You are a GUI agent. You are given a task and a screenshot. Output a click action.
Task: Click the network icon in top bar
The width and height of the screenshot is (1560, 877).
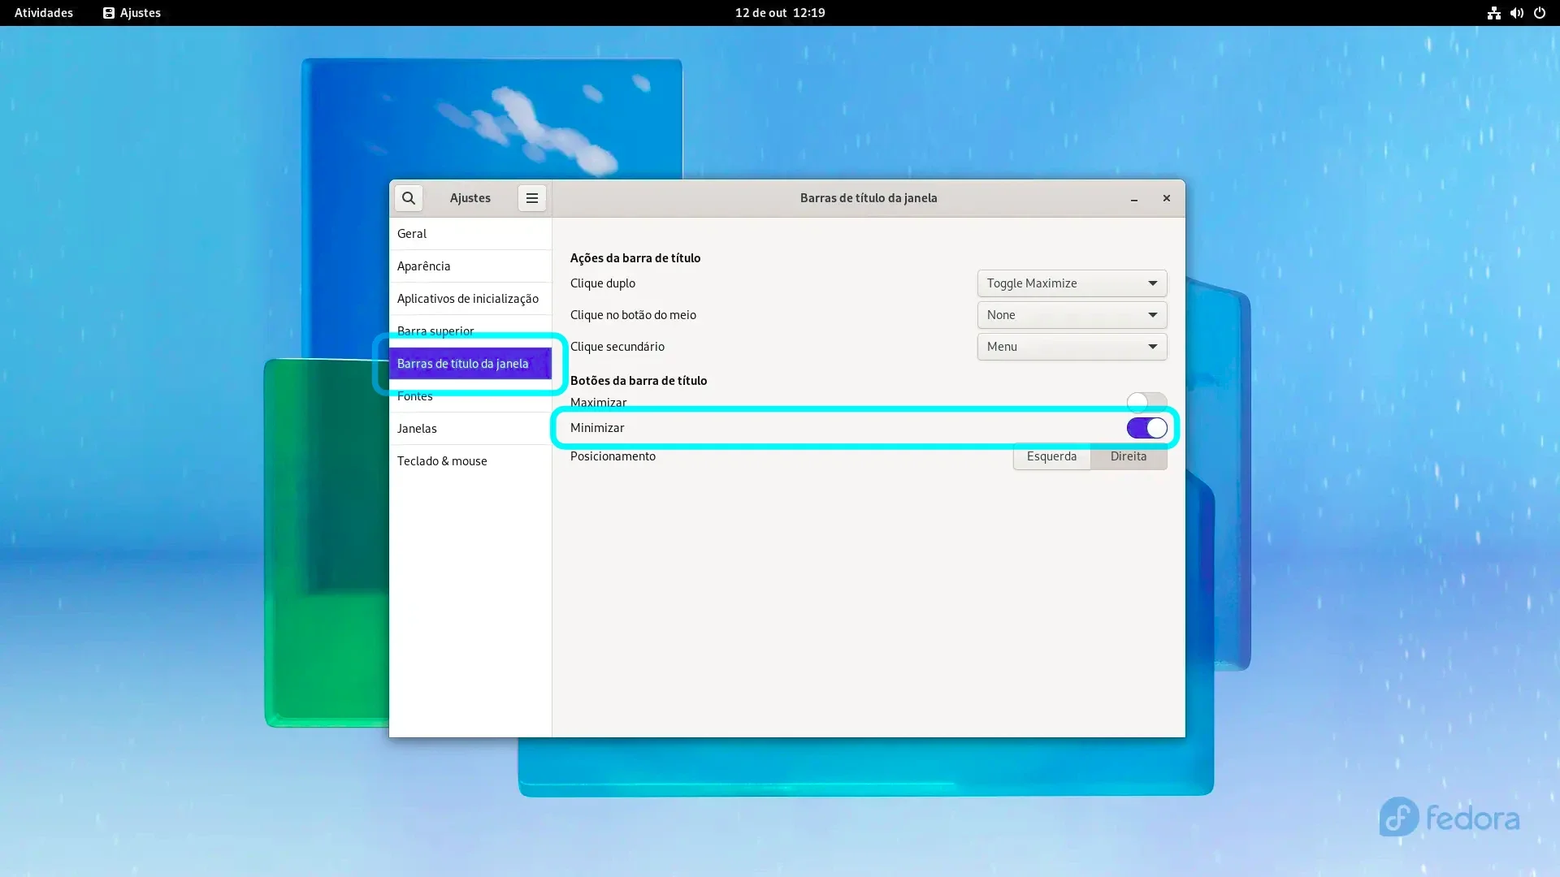point(1493,13)
